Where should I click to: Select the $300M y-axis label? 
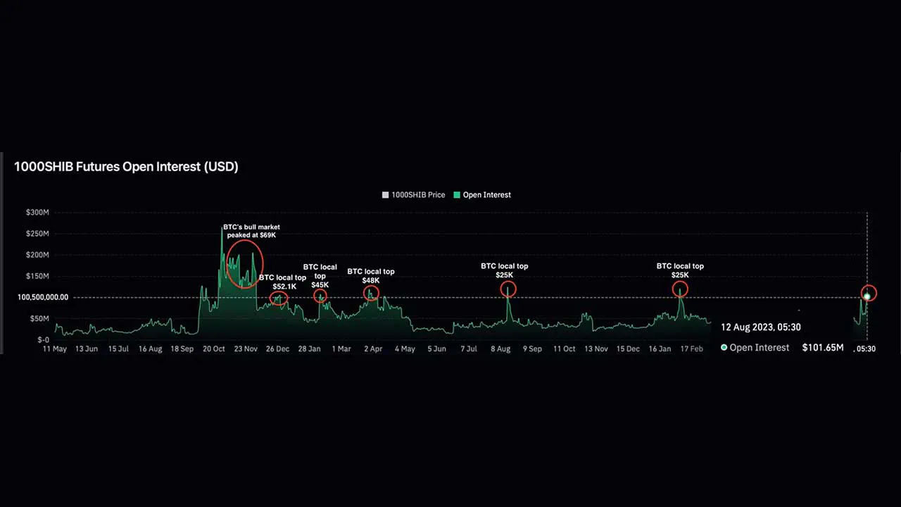pyautogui.click(x=37, y=212)
